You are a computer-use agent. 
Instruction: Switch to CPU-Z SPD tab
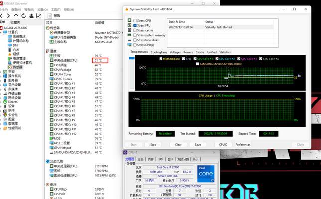coord(160,159)
